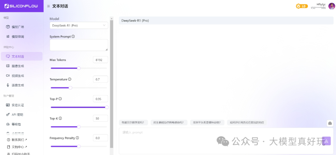Click the Top-K slider handle
Screen dimensions: 336x155
pos(79,127)
